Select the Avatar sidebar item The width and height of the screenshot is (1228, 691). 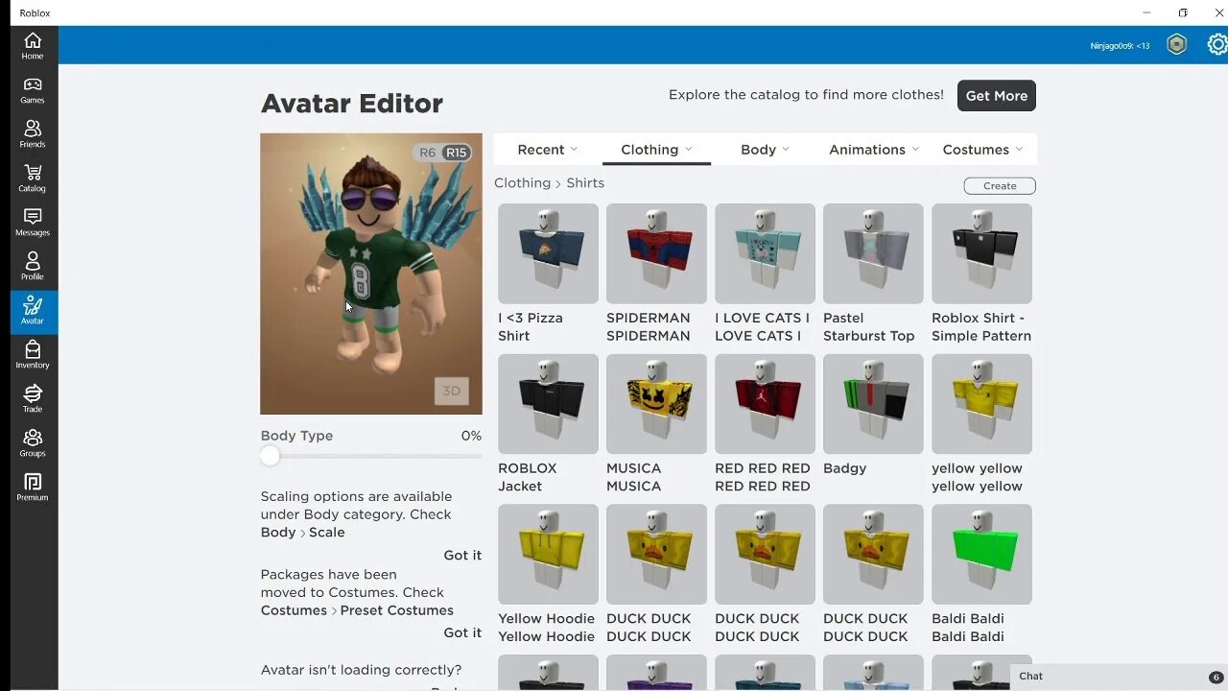pos(33,312)
